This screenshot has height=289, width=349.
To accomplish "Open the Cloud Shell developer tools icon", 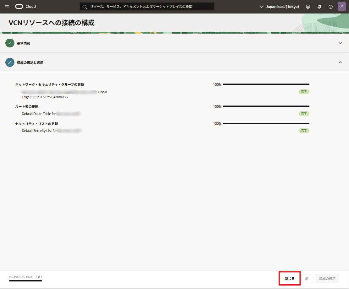I will [x=308, y=7].
